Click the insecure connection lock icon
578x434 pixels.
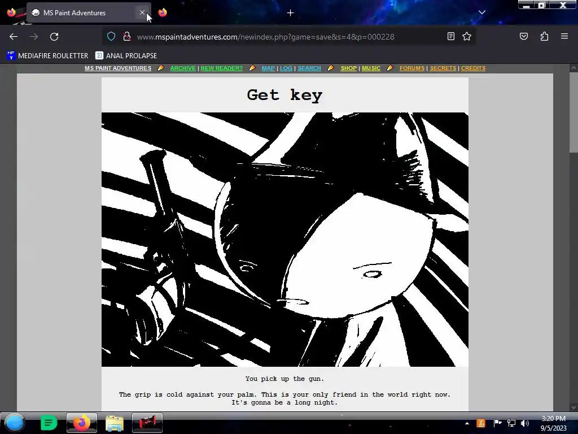coord(127,36)
